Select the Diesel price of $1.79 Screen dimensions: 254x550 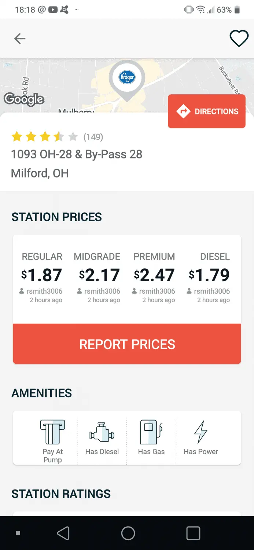(x=209, y=275)
